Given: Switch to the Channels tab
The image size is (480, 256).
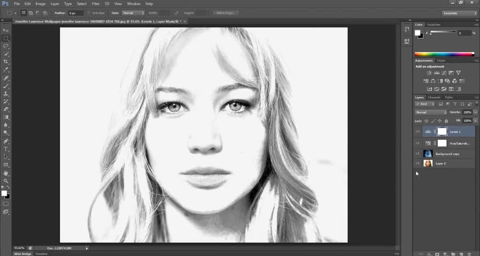Looking at the screenshot, I should point(434,98).
